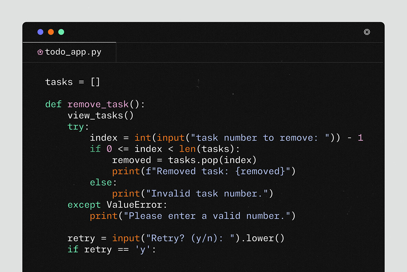Screen dimensions: 407x272
Task: Click the purple window control dot
Action: pos(40,32)
